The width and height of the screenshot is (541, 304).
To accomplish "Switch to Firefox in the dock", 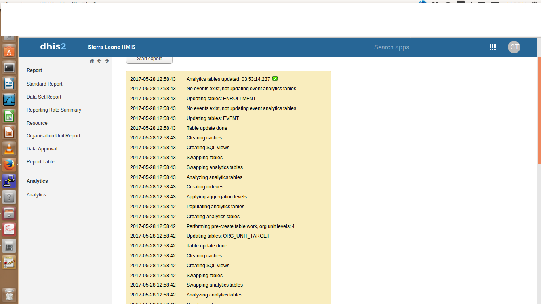I will click(9, 165).
